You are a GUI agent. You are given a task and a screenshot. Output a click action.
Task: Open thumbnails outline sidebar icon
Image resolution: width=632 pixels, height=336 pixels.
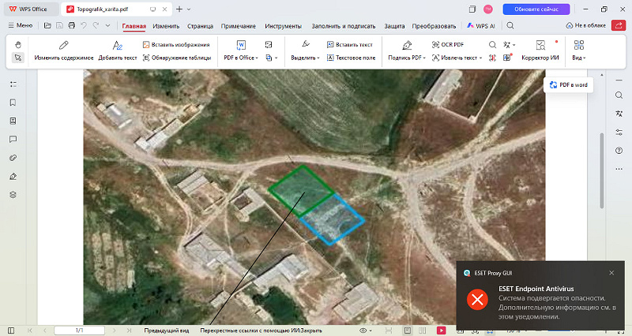click(13, 84)
